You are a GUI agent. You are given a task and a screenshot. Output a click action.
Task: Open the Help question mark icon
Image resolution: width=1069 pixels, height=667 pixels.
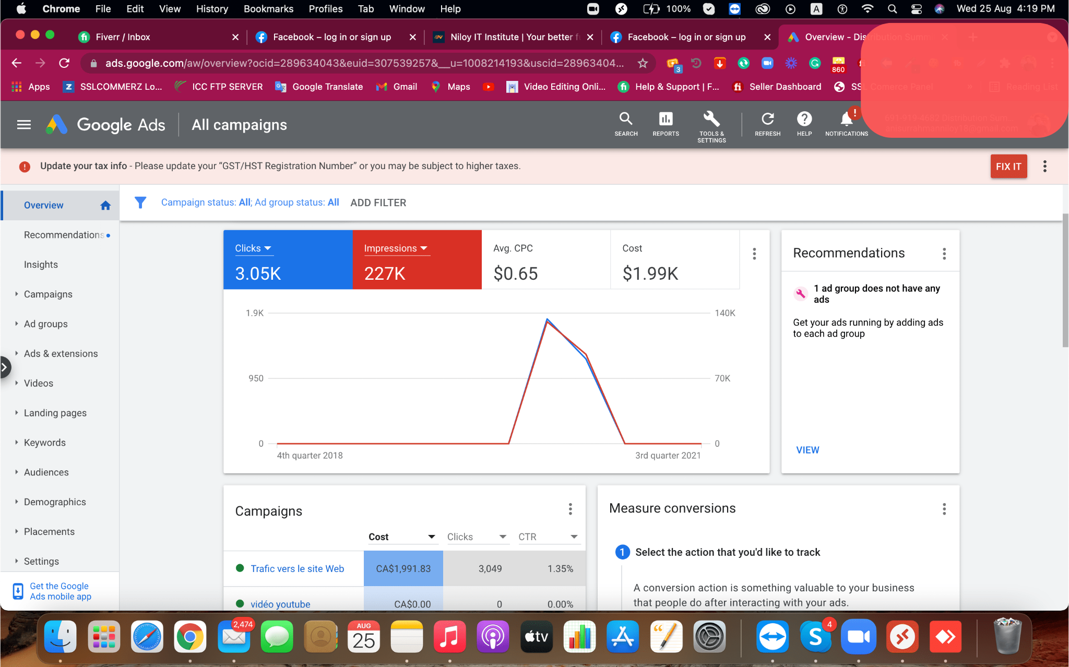click(x=804, y=124)
